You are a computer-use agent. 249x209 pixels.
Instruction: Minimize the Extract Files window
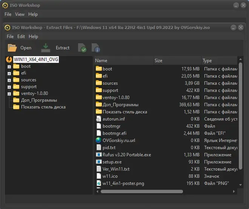233,27
